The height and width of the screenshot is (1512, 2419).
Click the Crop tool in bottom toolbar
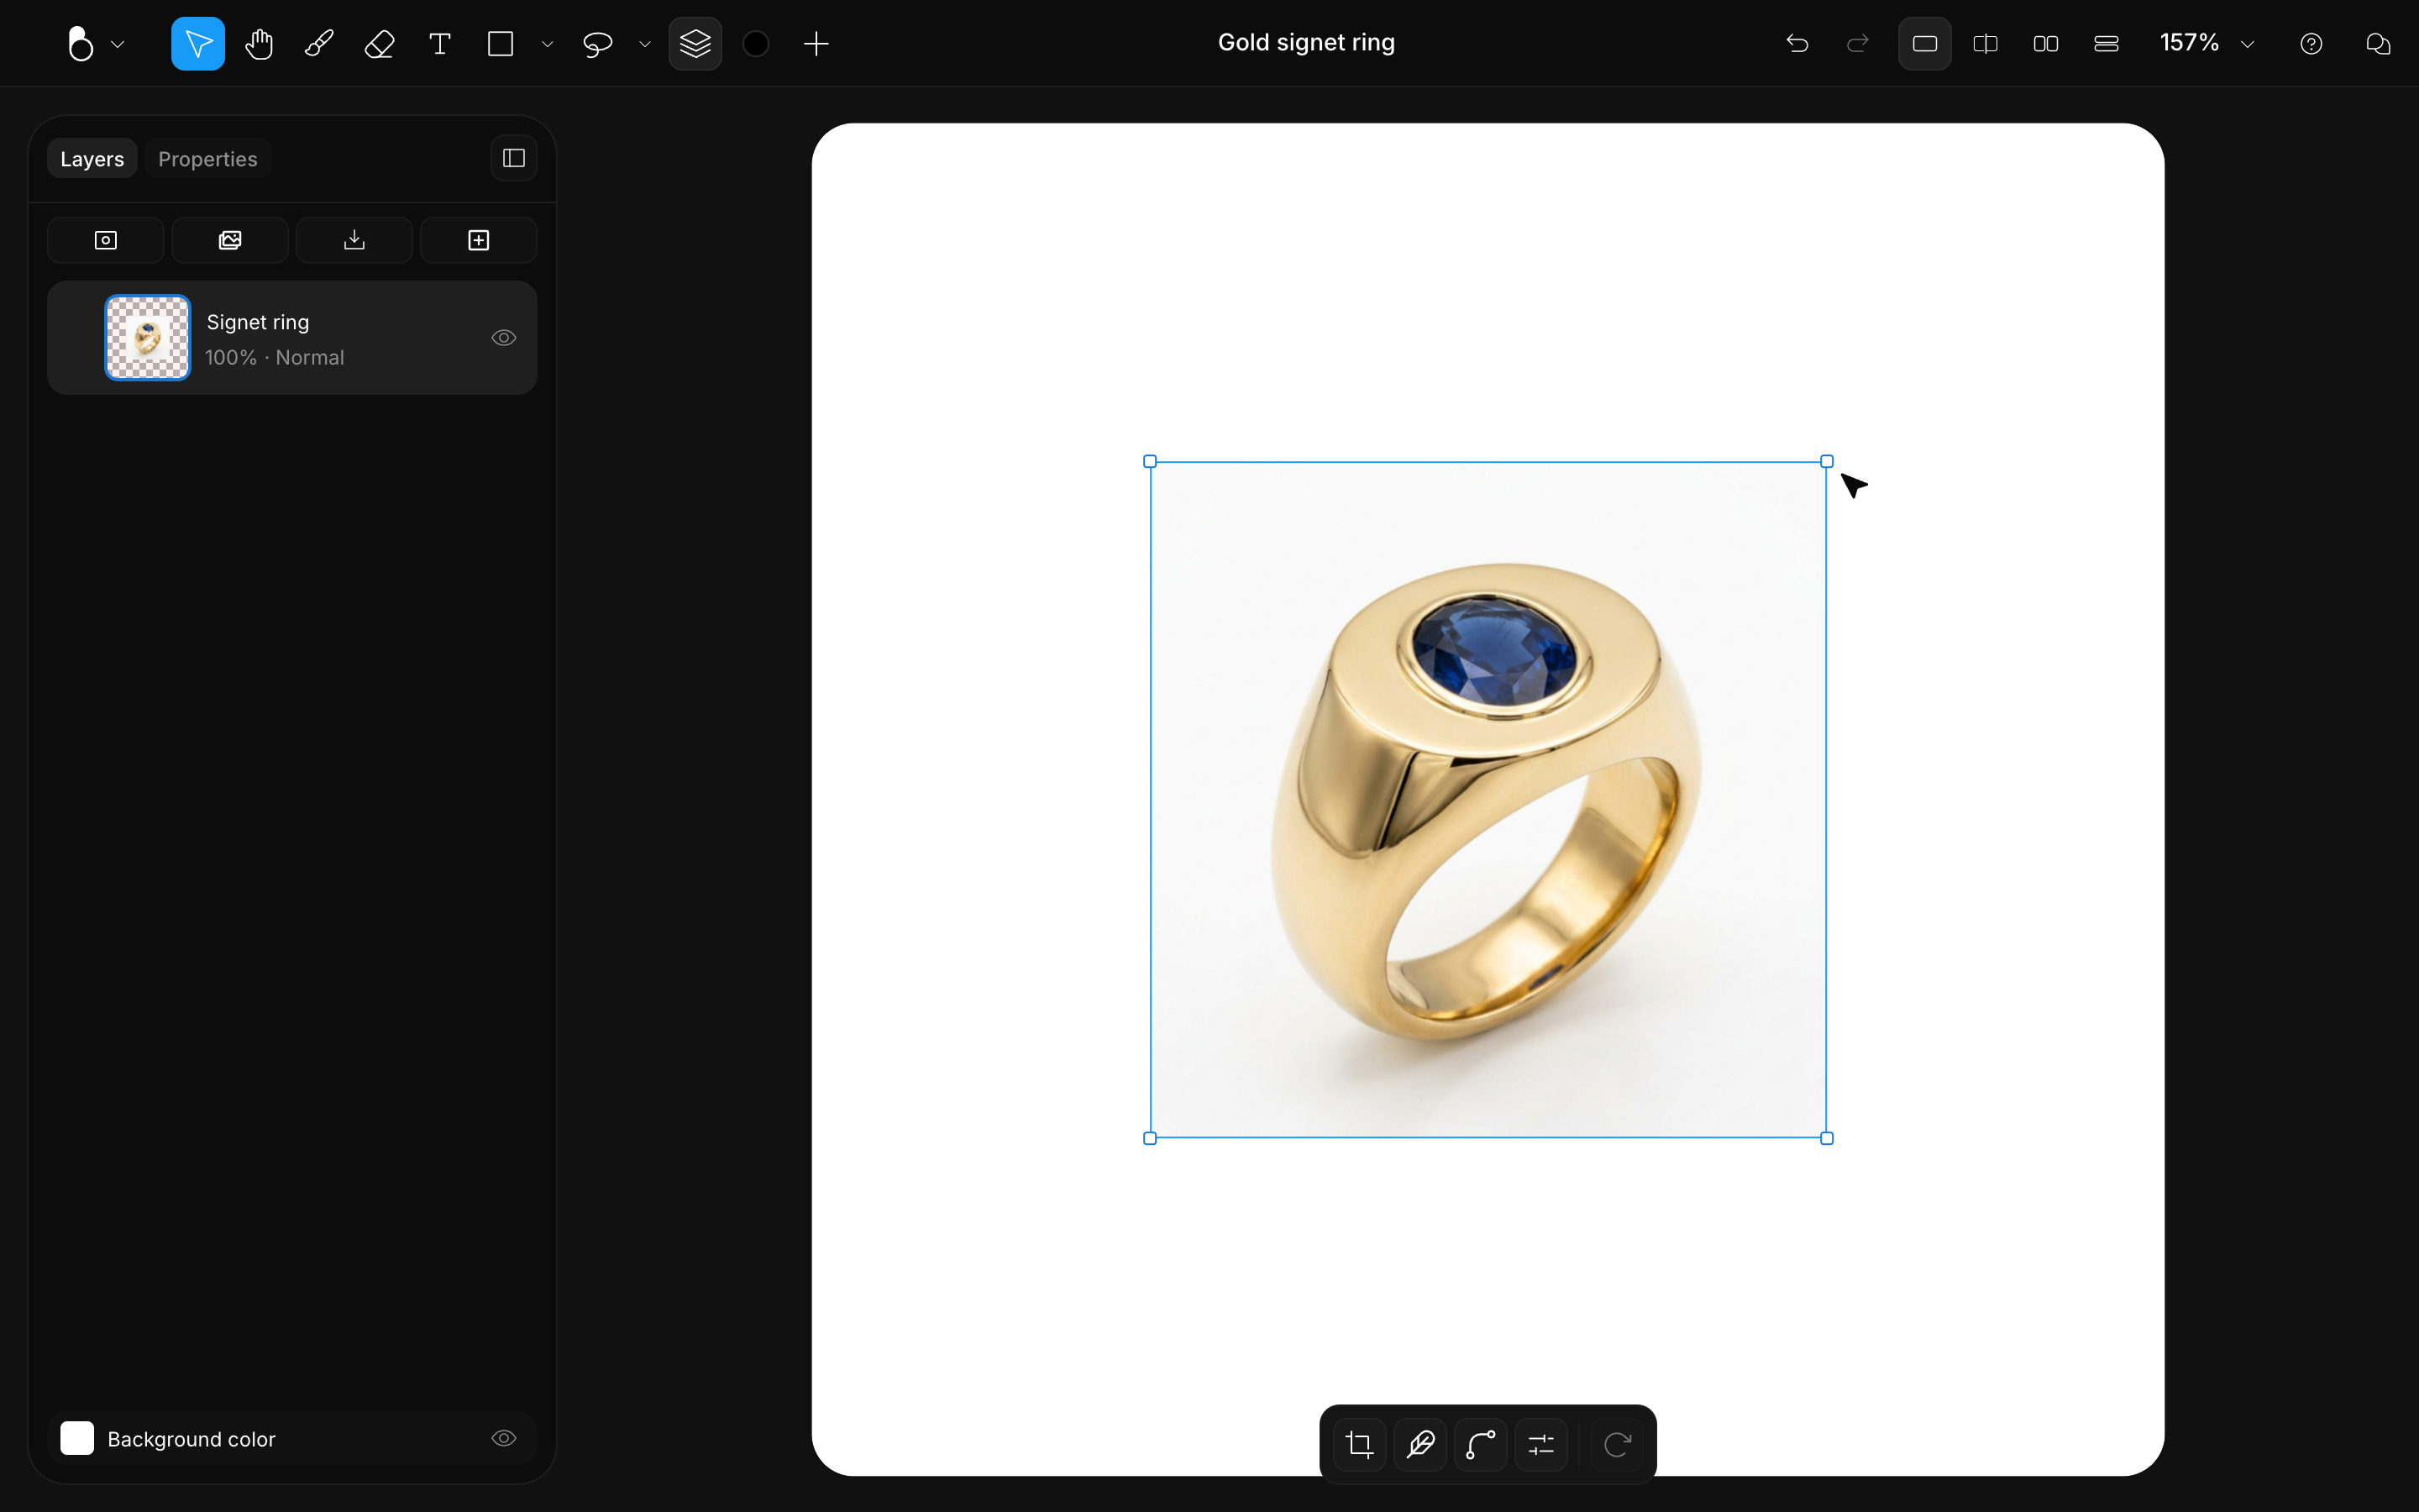pos(1360,1445)
